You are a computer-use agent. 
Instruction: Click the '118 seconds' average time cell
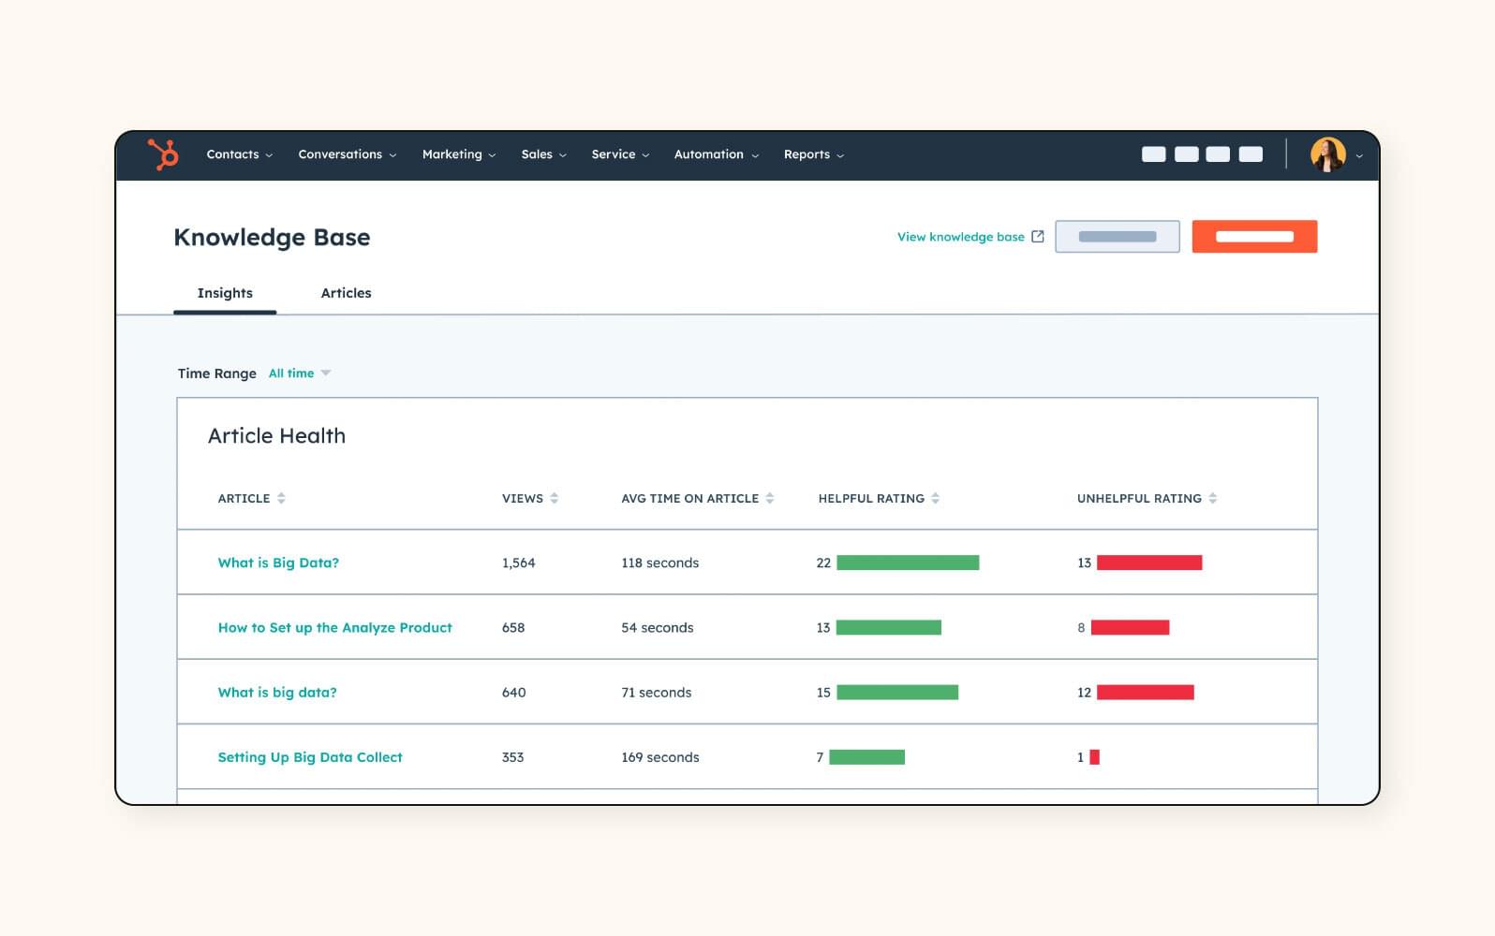pyautogui.click(x=659, y=563)
